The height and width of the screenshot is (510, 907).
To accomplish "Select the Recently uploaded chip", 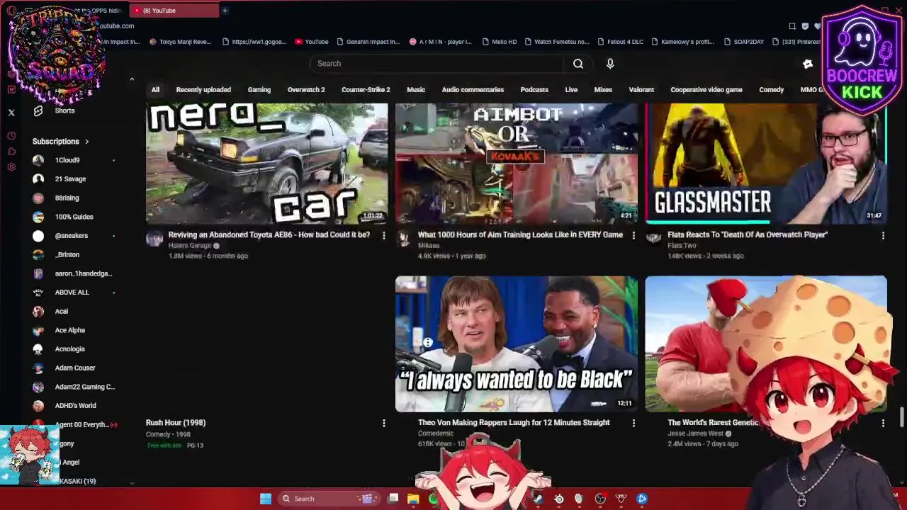I will pyautogui.click(x=203, y=90).
